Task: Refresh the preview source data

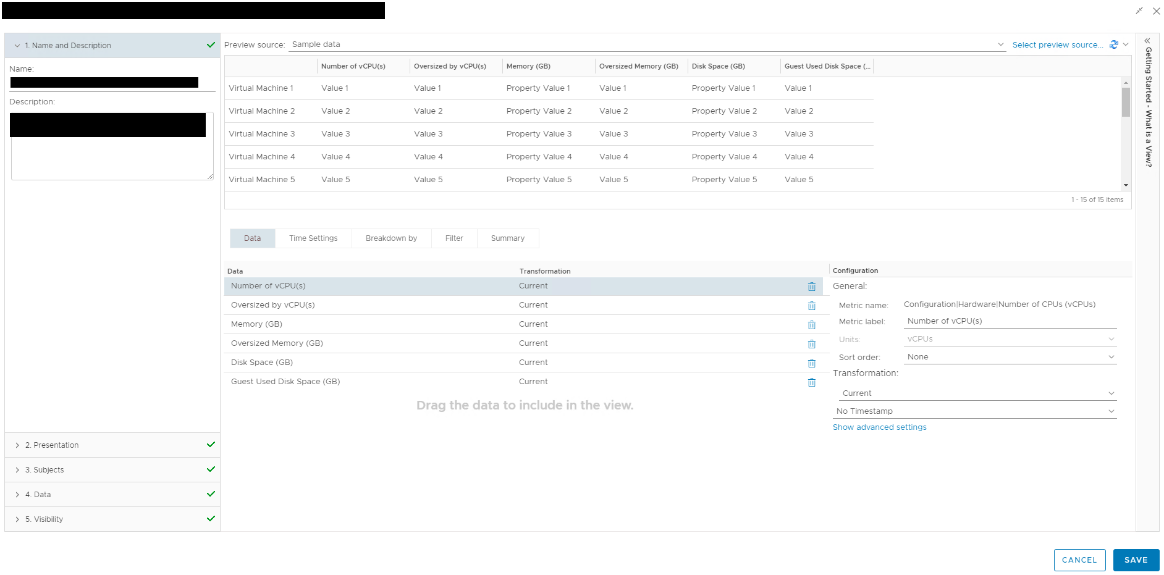Action: click(1113, 44)
